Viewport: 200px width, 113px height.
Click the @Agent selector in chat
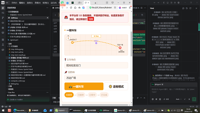(x=157, y=84)
